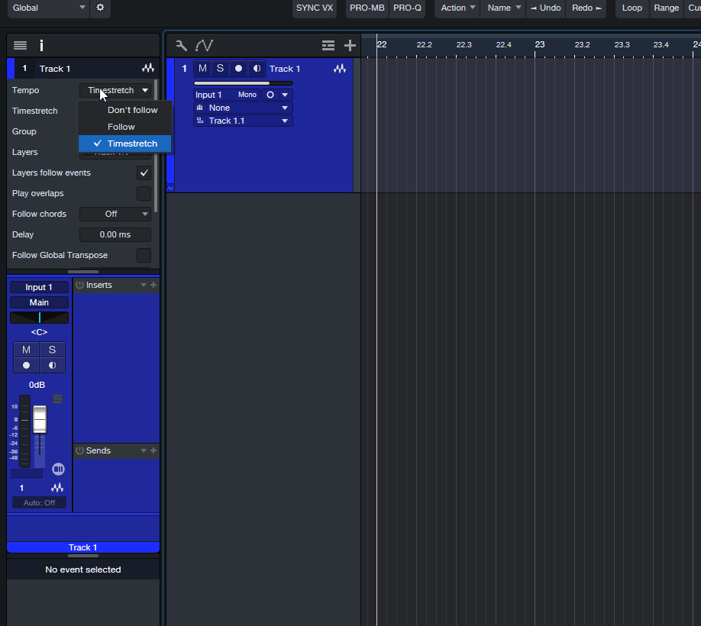Viewport: 701px width, 626px height.
Task: Add tracks with the plus icon
Action: coord(350,45)
